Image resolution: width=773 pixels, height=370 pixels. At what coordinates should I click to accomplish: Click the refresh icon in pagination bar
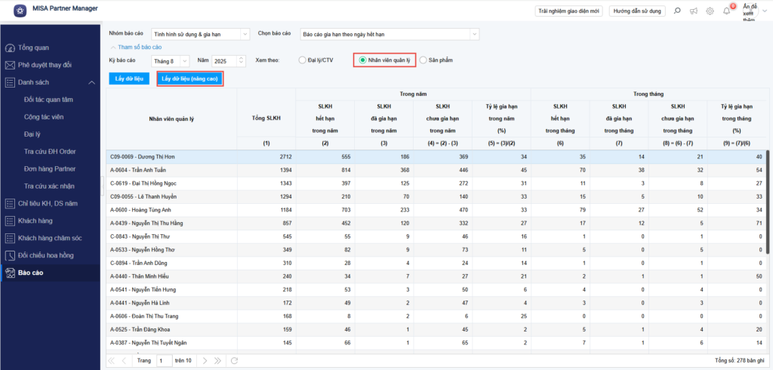(235, 361)
